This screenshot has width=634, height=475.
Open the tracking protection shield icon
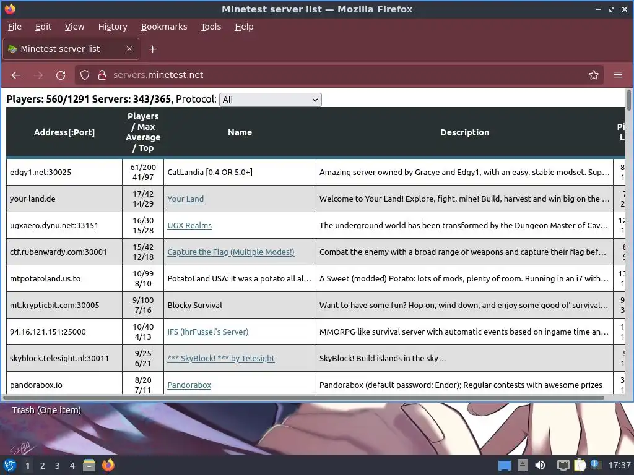84,75
